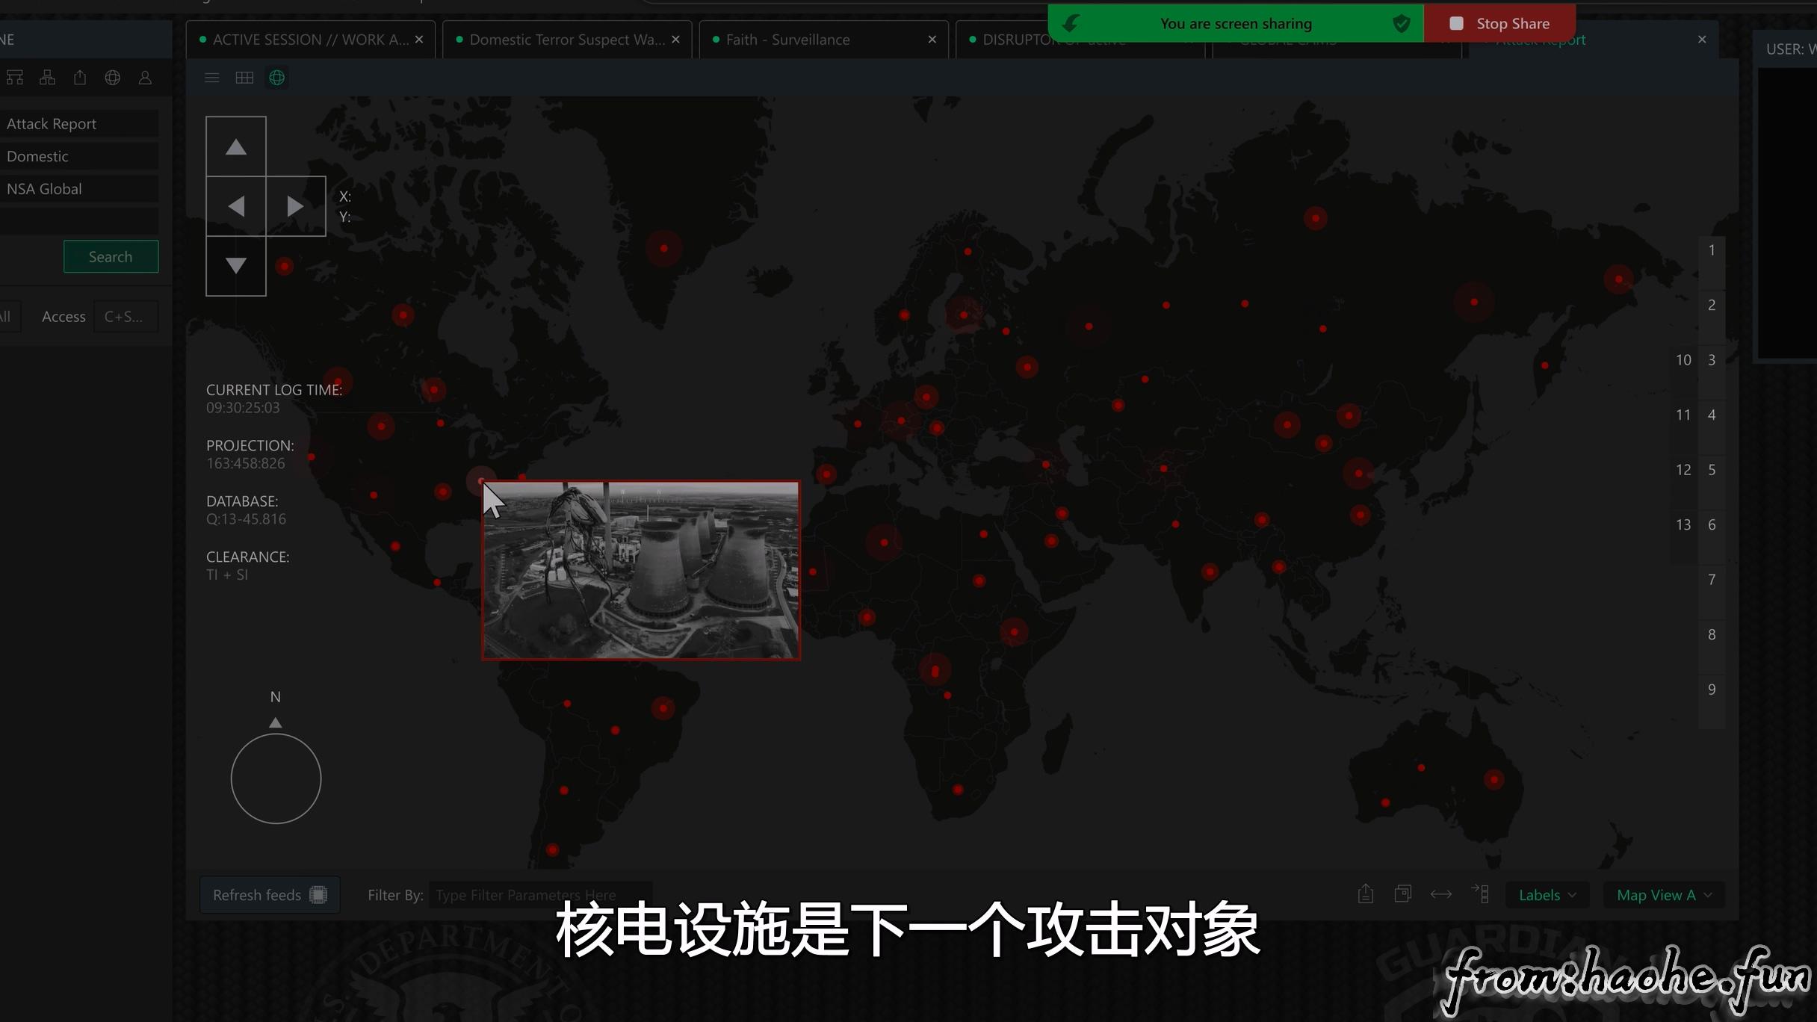Switch to grid view icon above map
The height and width of the screenshot is (1022, 1817).
[244, 78]
